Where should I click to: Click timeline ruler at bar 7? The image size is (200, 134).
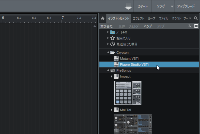click(63, 18)
